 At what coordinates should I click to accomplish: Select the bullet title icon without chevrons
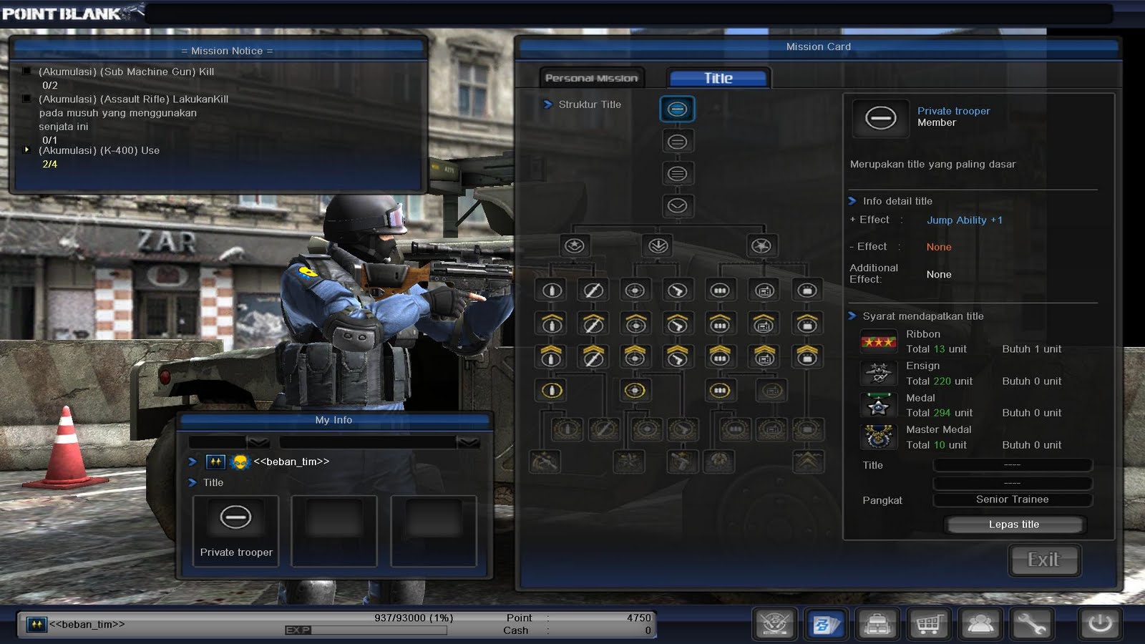click(x=551, y=291)
